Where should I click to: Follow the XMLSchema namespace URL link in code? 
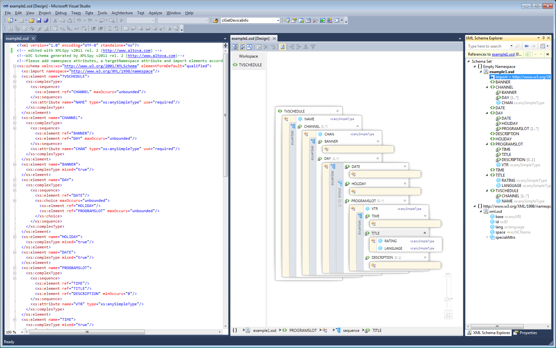pos(100,66)
